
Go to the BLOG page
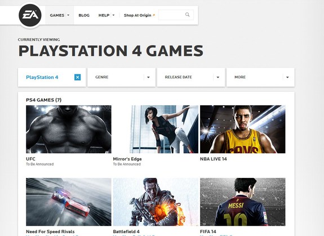(84, 15)
